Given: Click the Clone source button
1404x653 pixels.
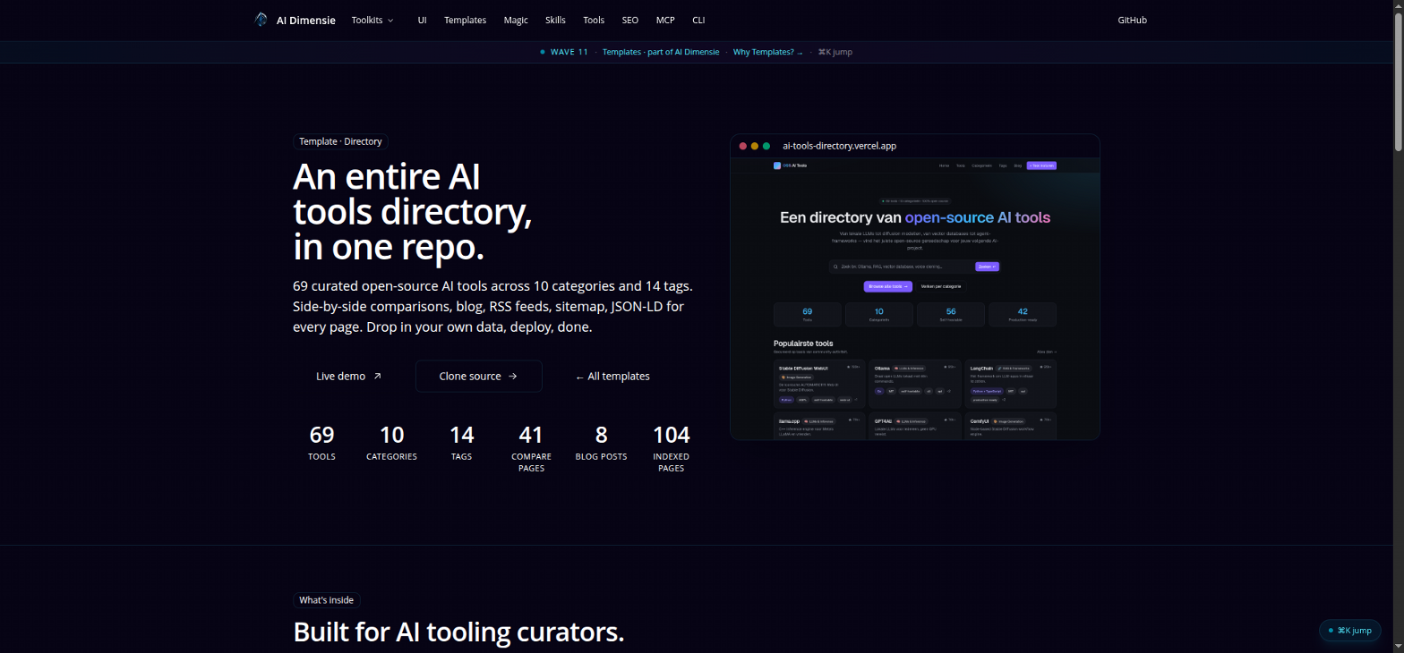Looking at the screenshot, I should pyautogui.click(x=479, y=377).
